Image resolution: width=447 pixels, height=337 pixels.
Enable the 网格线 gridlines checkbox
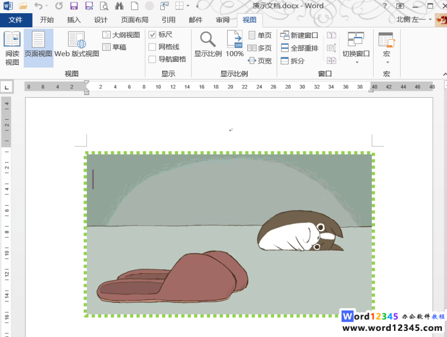152,47
